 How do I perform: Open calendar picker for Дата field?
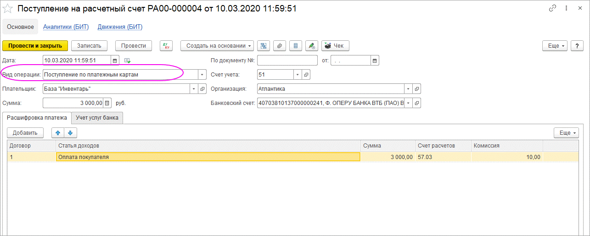coord(115,60)
